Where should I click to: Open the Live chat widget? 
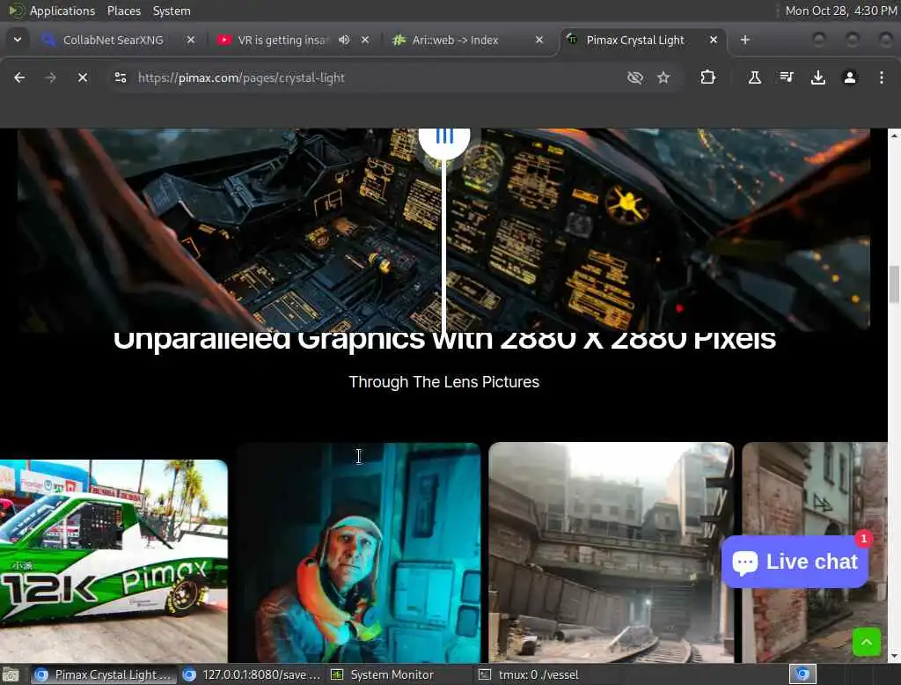[x=795, y=562]
